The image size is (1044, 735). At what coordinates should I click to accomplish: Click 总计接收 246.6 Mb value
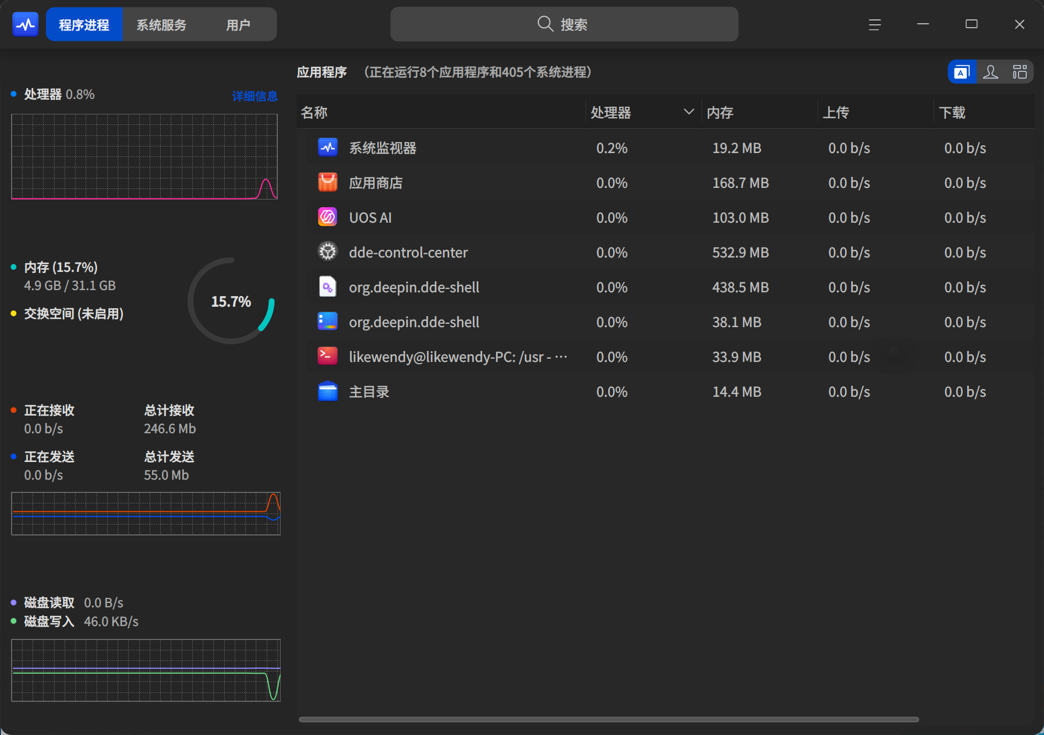click(170, 429)
